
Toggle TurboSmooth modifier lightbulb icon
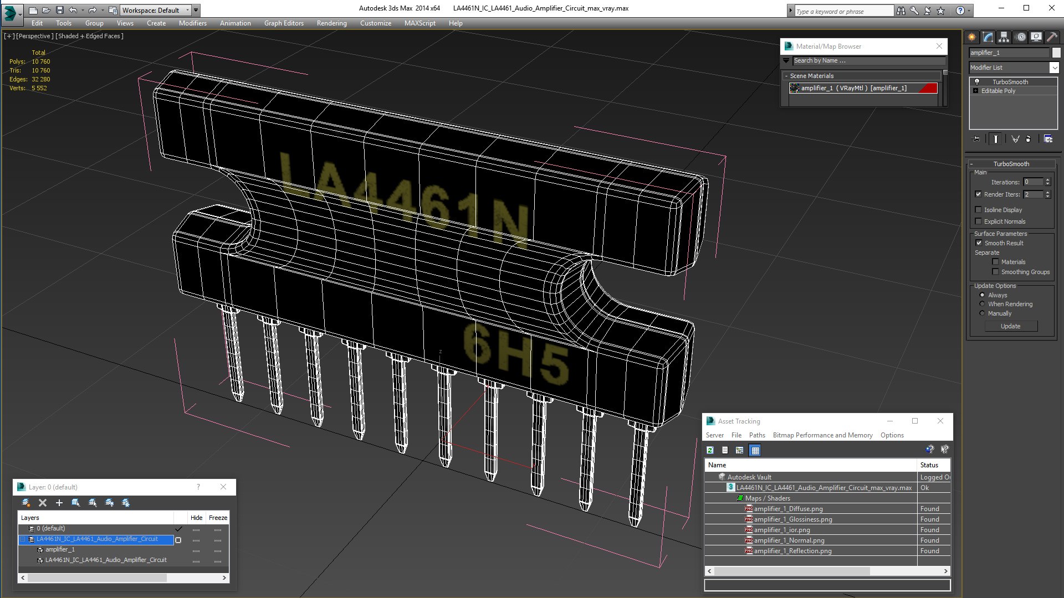coord(977,82)
